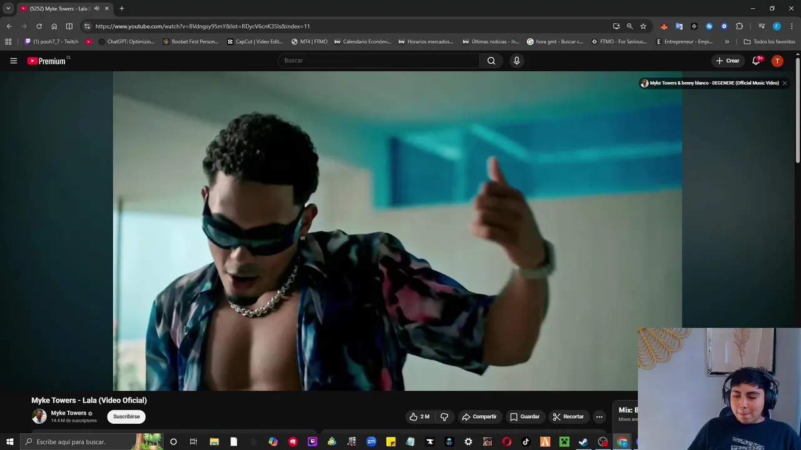Open the apps grid in bookmarks bar
This screenshot has width=801, height=450.
(x=8, y=42)
